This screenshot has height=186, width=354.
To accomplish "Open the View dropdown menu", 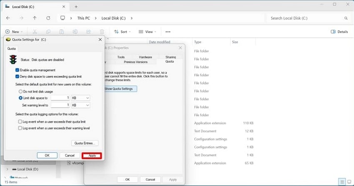I will 147,32.
